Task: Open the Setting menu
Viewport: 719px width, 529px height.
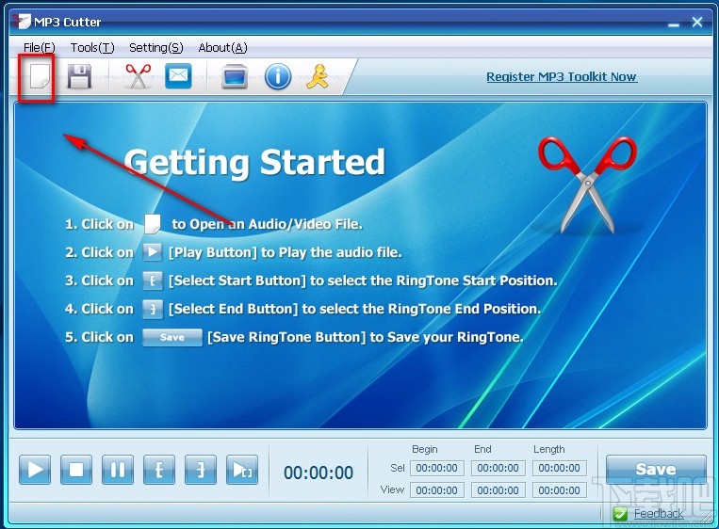Action: pyautogui.click(x=155, y=48)
